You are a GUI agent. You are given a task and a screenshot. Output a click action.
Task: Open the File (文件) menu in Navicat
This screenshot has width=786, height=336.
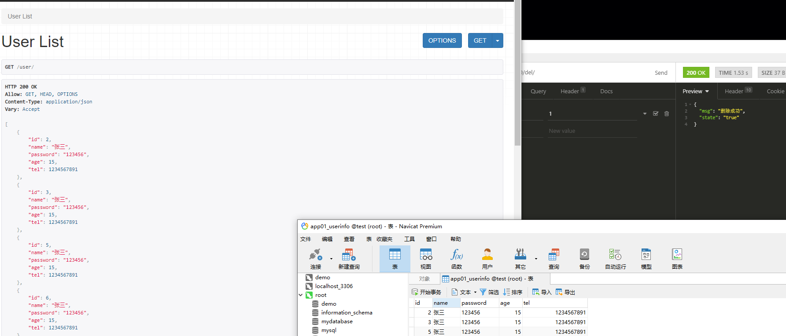pyautogui.click(x=306, y=239)
